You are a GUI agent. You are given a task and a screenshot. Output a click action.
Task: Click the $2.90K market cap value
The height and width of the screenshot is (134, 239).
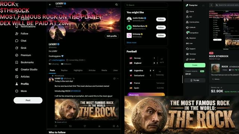coord(217,91)
